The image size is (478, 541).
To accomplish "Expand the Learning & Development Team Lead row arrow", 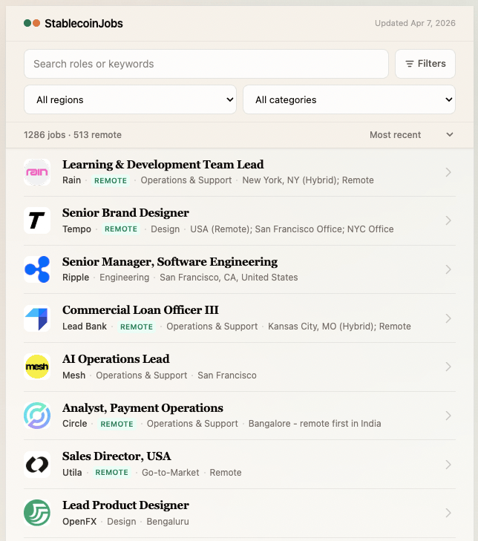I will (448, 172).
